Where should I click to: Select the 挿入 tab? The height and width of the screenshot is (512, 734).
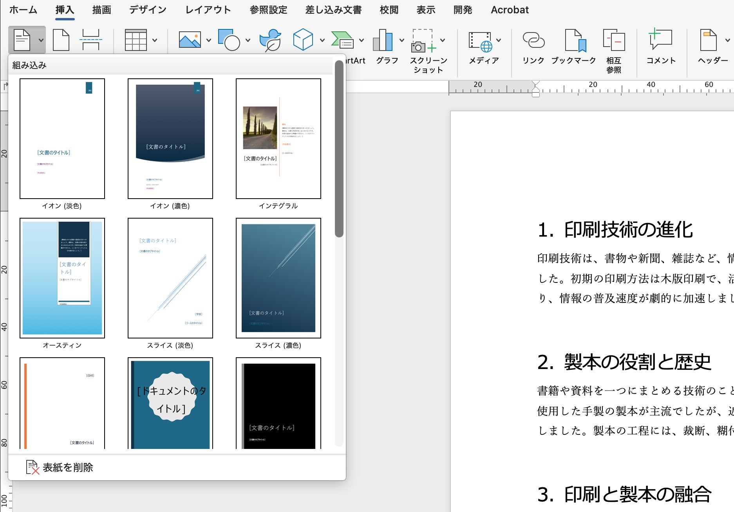[x=65, y=10]
